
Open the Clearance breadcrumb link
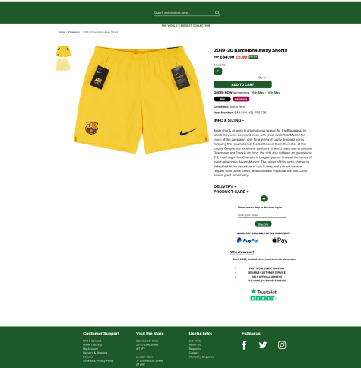74,32
